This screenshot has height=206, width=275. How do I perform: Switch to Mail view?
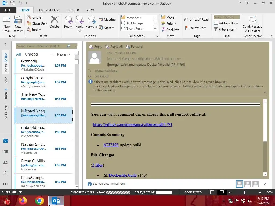pos(6,141)
